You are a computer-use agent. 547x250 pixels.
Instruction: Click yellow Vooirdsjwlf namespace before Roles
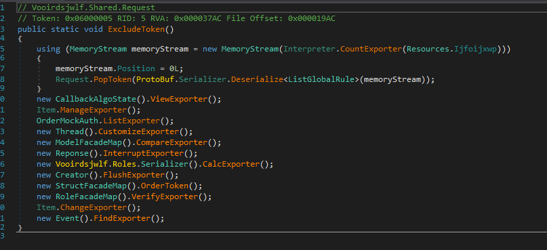coord(81,164)
